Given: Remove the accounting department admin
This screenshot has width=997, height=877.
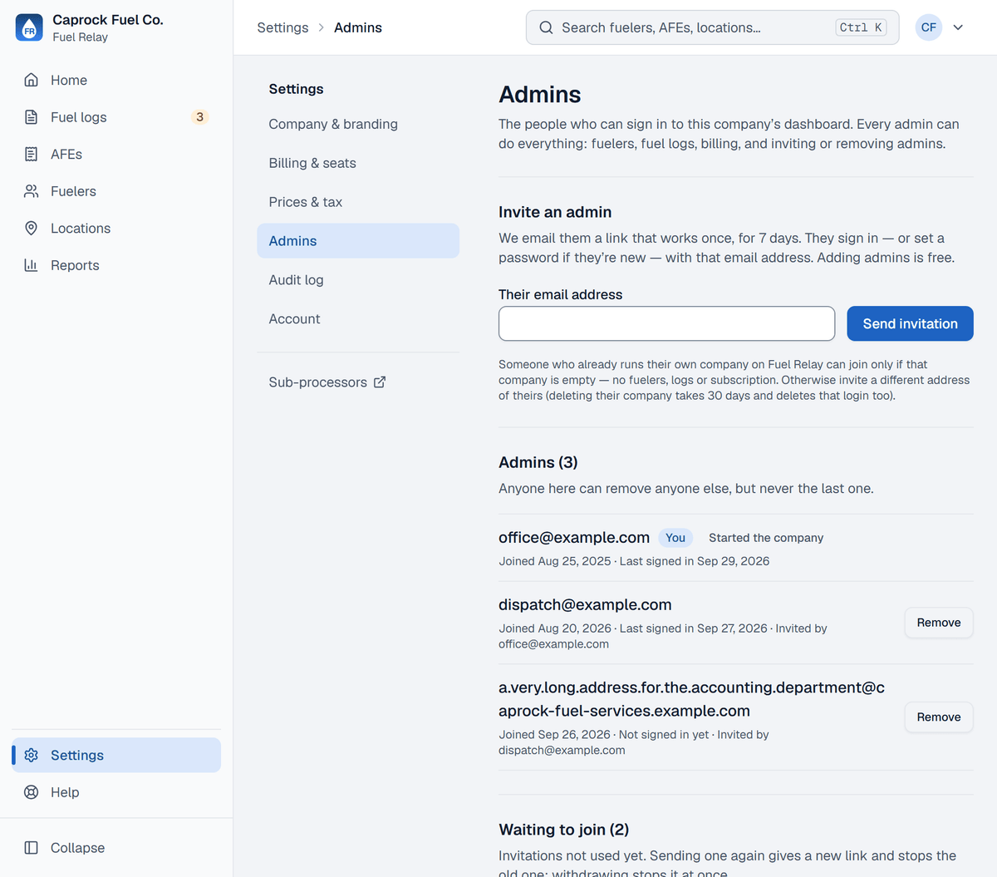Looking at the screenshot, I should click(x=939, y=717).
